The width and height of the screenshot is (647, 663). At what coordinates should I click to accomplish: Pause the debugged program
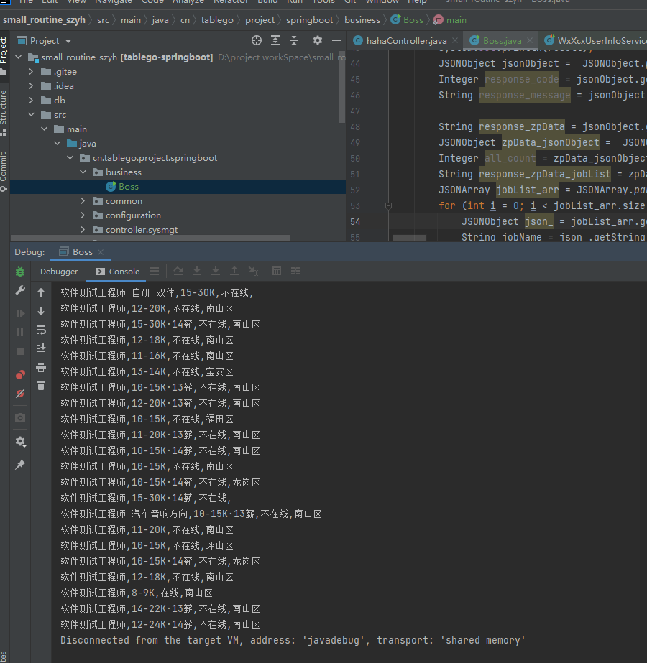(20, 333)
